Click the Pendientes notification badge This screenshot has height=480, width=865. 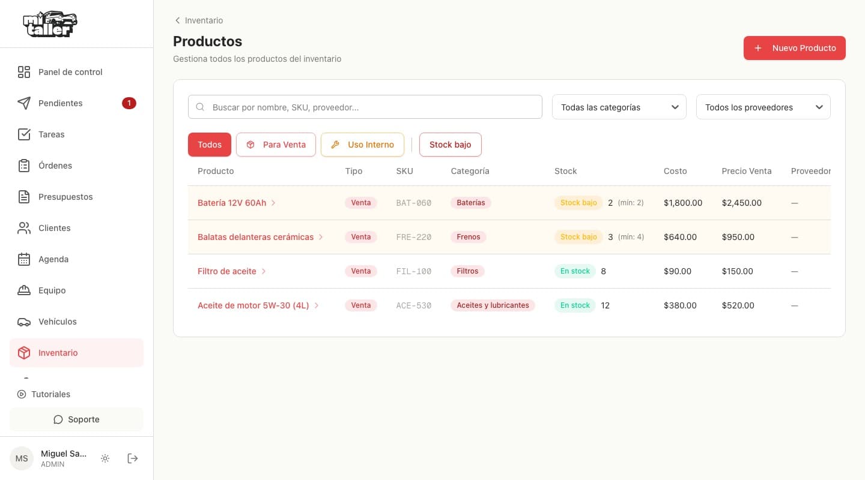(129, 103)
